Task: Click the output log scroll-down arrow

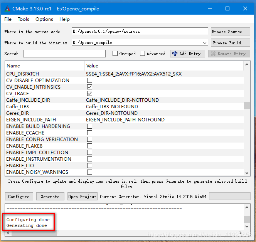Action: (x=247, y=226)
